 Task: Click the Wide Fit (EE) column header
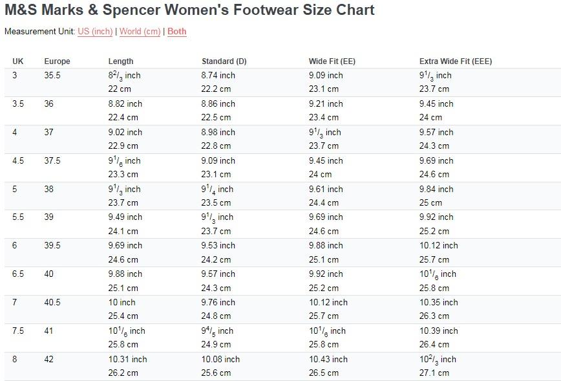332,61
